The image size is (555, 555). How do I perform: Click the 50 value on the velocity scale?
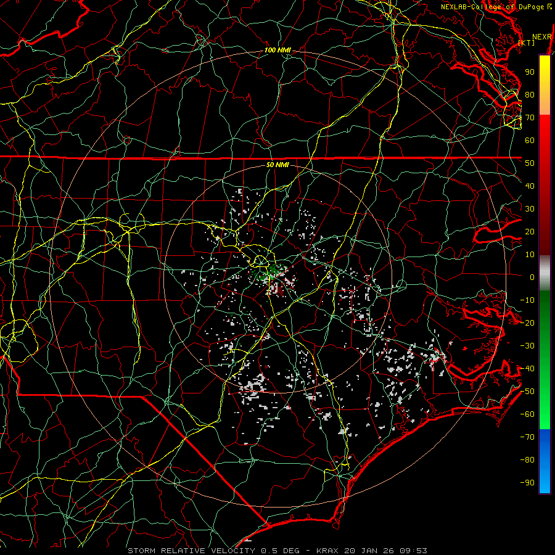point(530,163)
